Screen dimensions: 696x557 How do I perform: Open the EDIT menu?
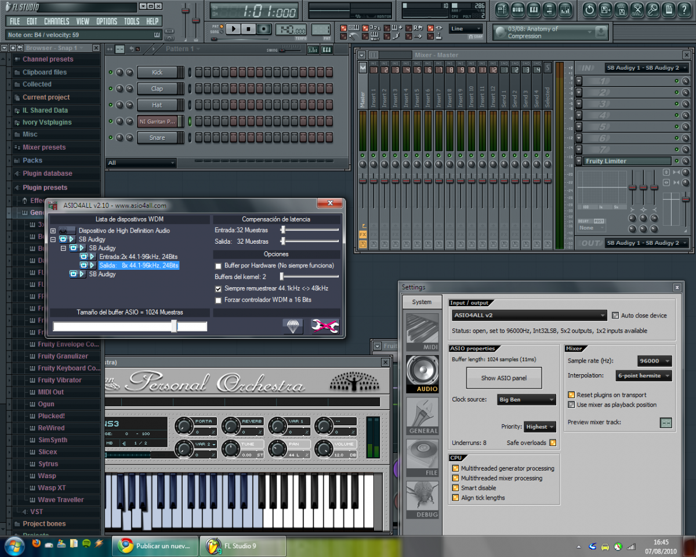32,21
